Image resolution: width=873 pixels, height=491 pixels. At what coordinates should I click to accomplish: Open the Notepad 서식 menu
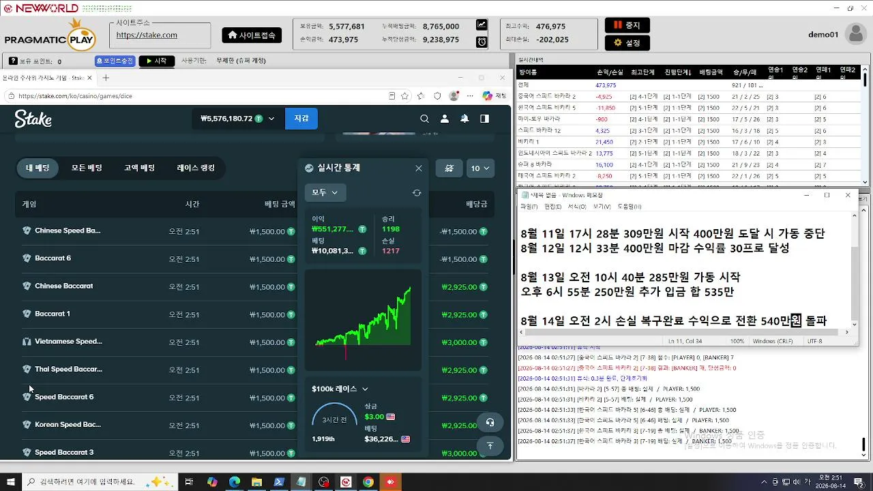577,207
